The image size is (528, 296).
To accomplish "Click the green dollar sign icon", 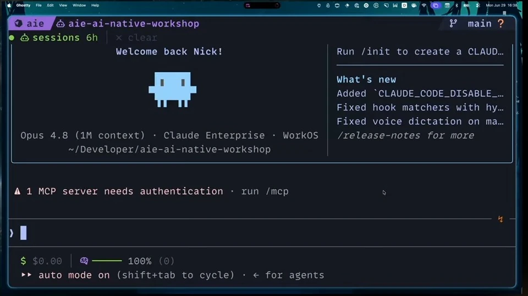I will coord(23,261).
